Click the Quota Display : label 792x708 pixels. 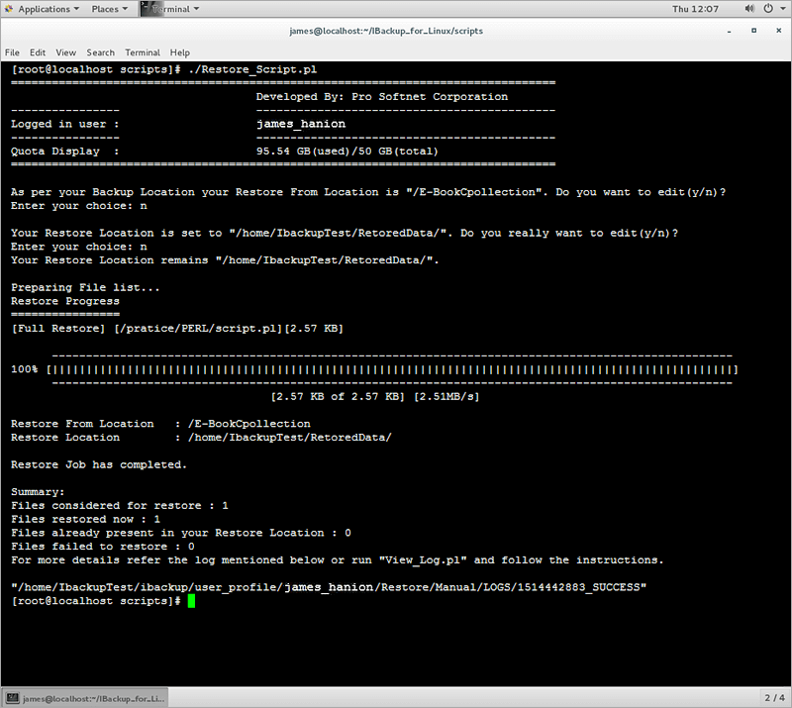[65, 152]
